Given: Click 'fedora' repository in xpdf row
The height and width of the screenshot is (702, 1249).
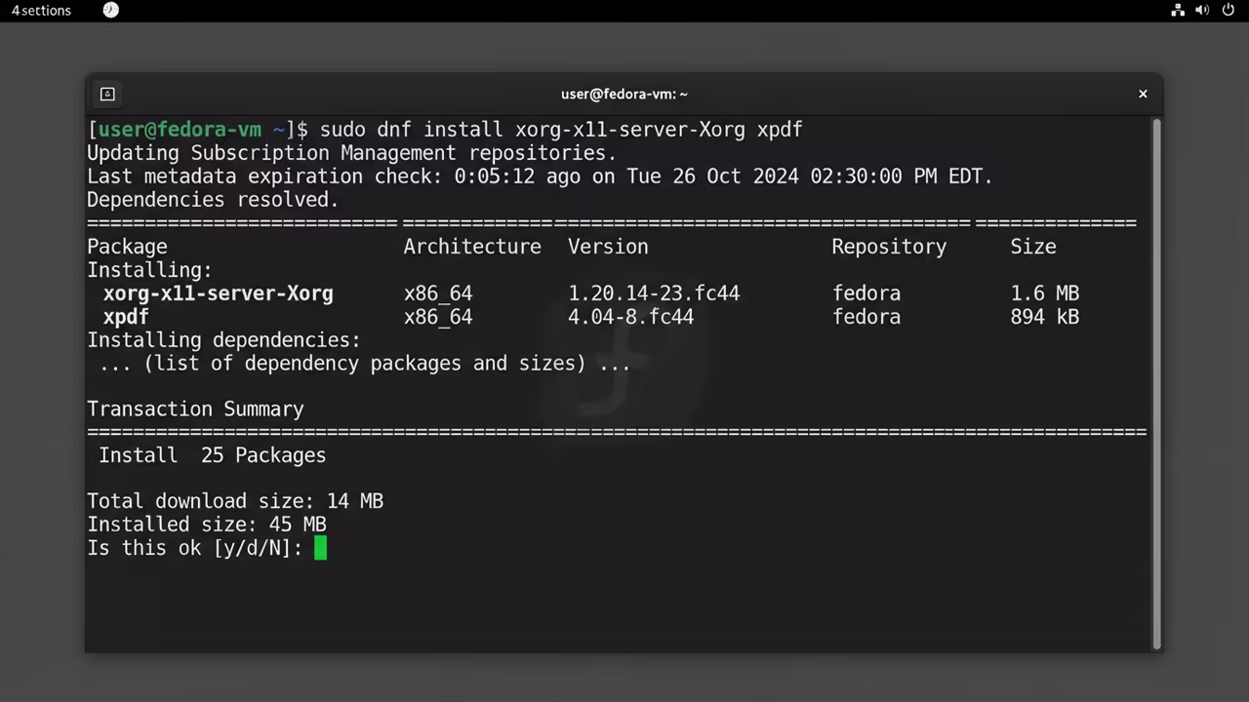Looking at the screenshot, I should click(x=866, y=317).
